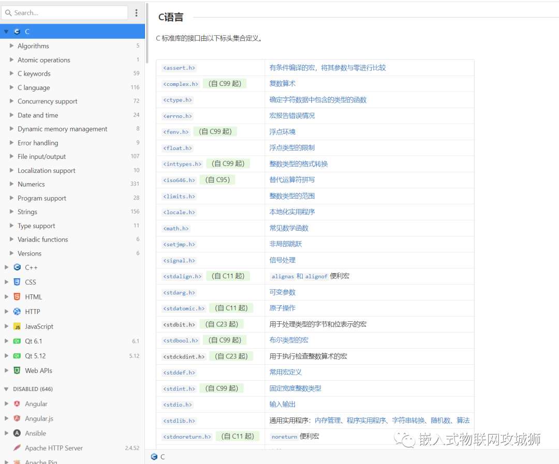Click the HTTP docset icon
The image size is (559, 464).
[17, 311]
